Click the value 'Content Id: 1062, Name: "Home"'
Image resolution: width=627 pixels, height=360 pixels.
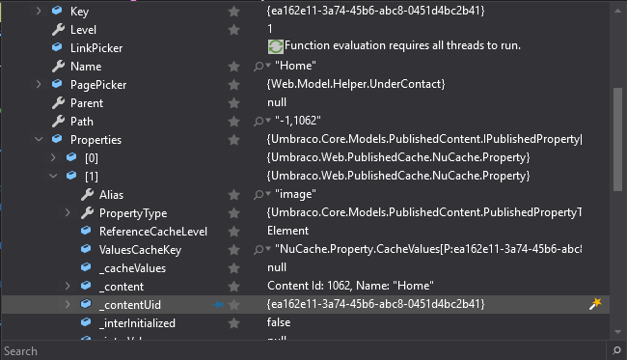(x=350, y=286)
